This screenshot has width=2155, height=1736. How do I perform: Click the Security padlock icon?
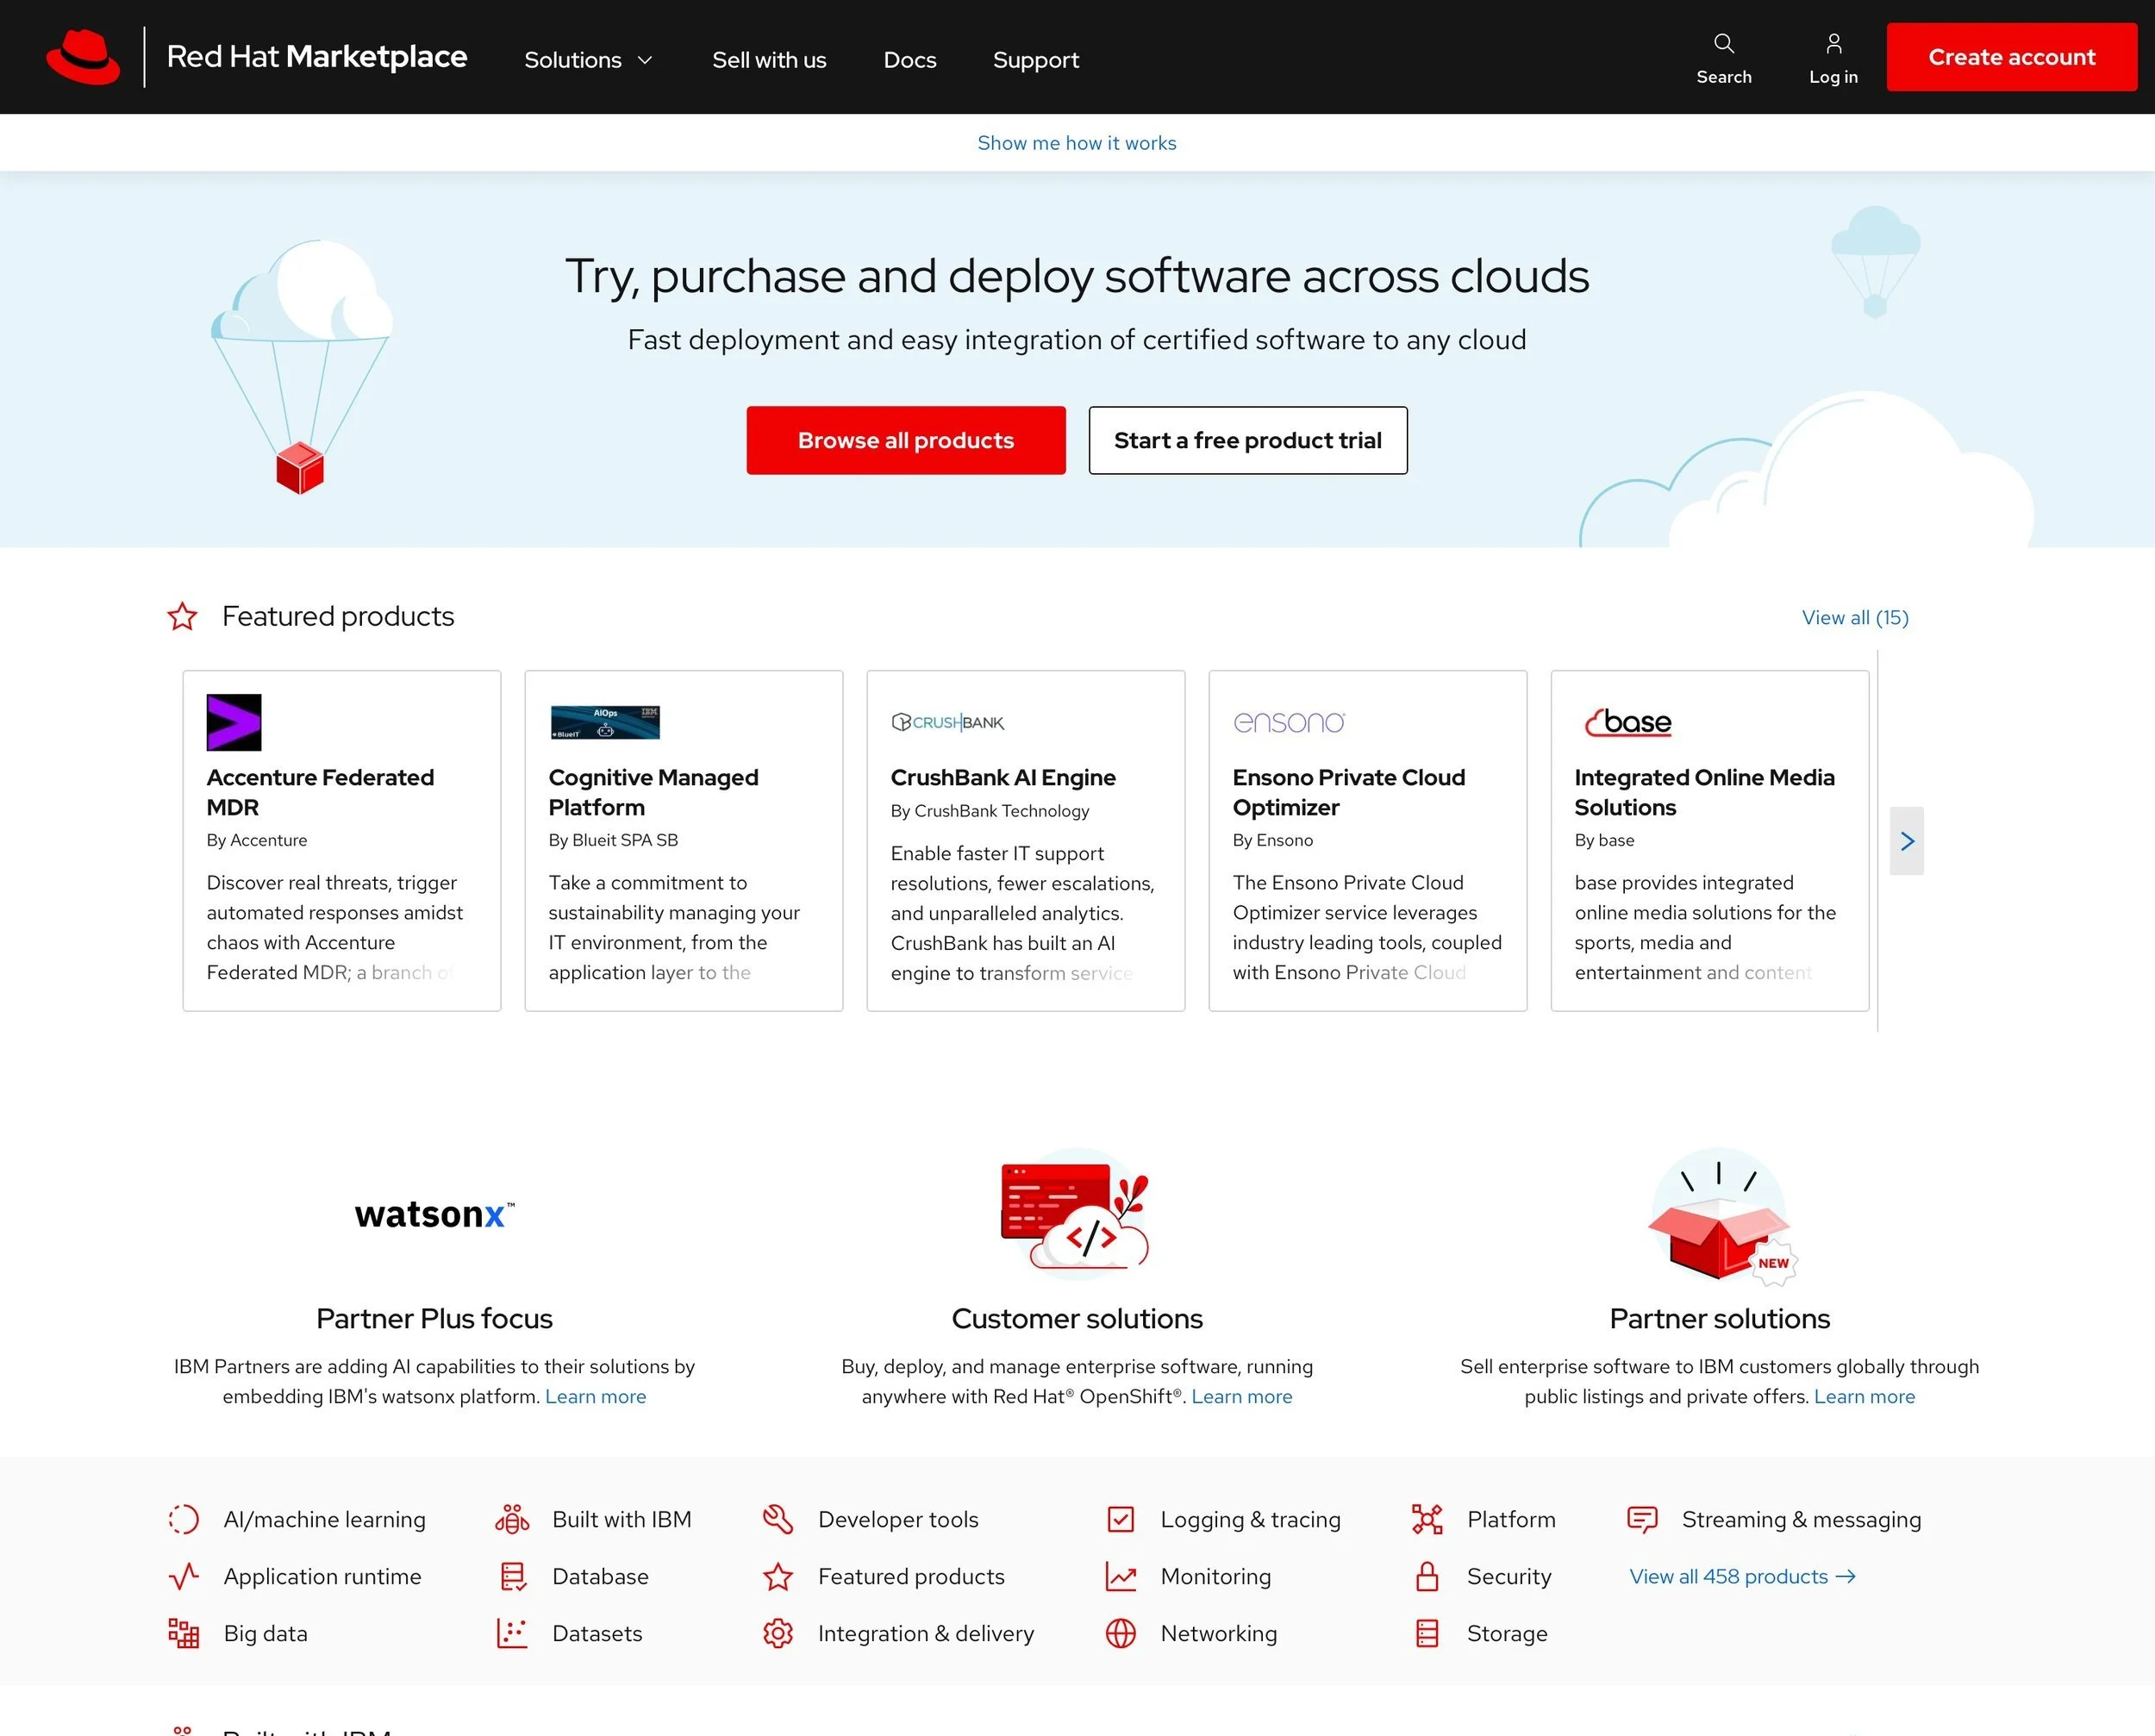click(x=1427, y=1576)
